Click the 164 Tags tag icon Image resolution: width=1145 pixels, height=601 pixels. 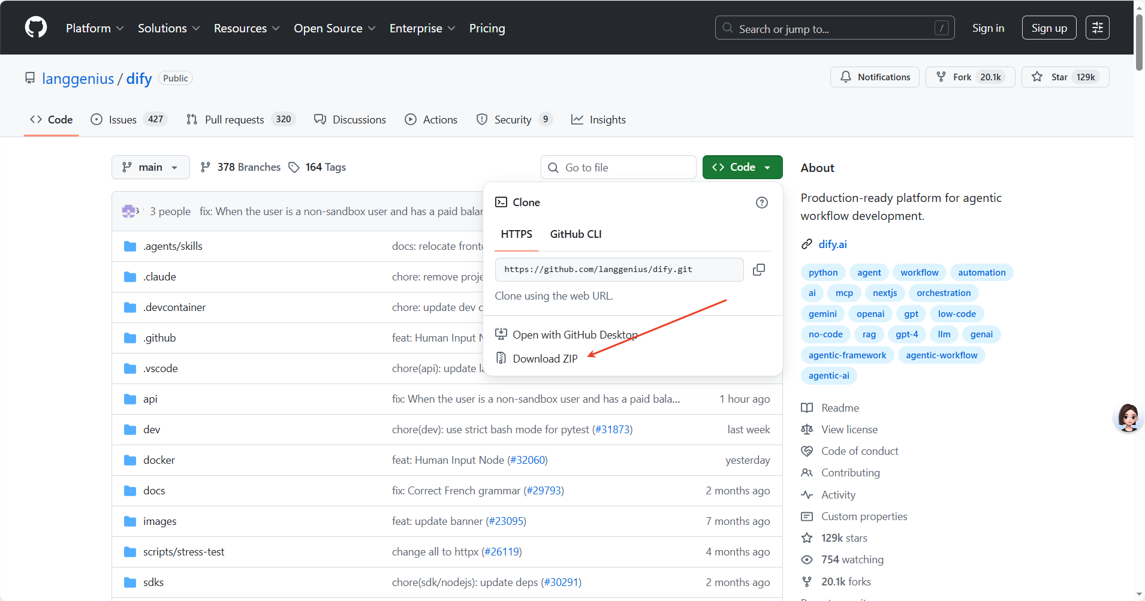click(294, 167)
